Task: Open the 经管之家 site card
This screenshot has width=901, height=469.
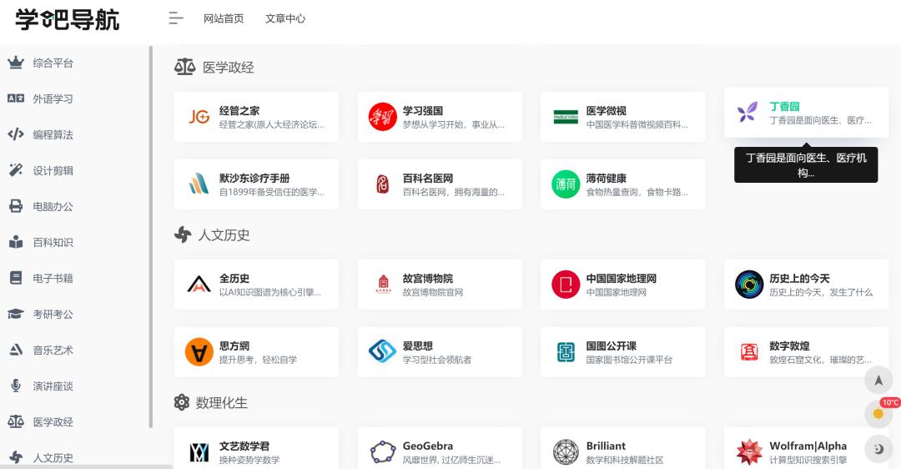Action: click(x=256, y=117)
